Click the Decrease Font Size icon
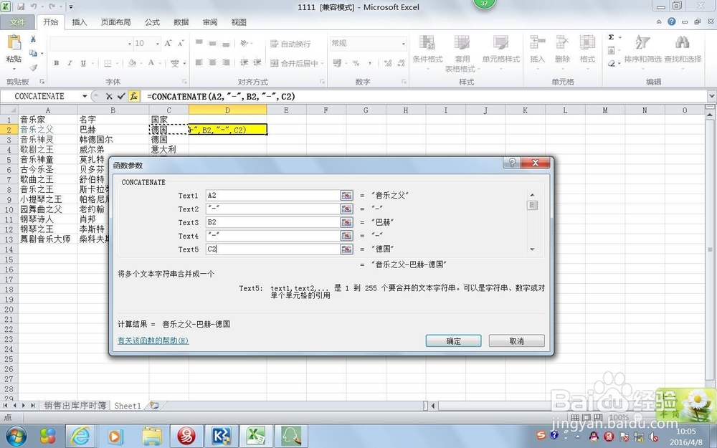 [181, 44]
